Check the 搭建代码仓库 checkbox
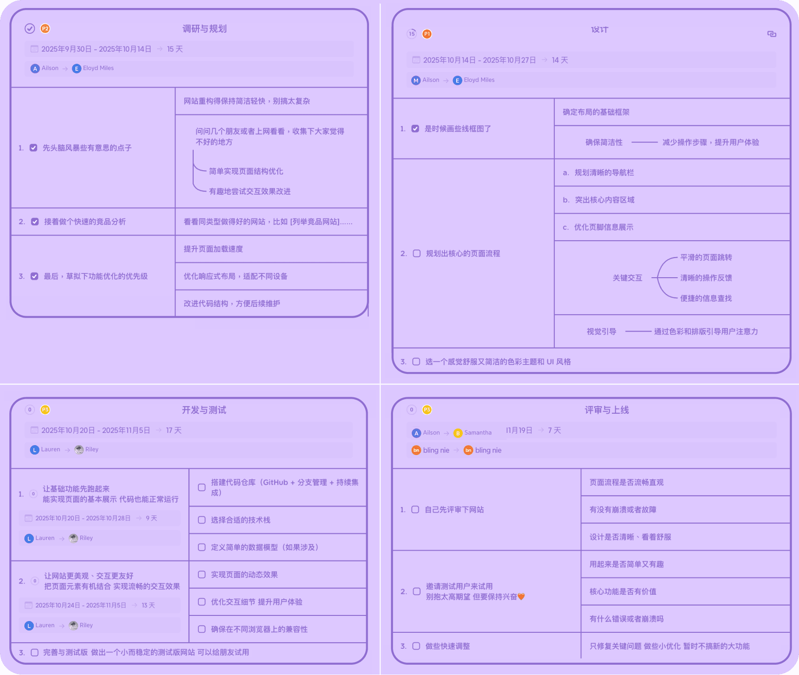 pos(202,488)
